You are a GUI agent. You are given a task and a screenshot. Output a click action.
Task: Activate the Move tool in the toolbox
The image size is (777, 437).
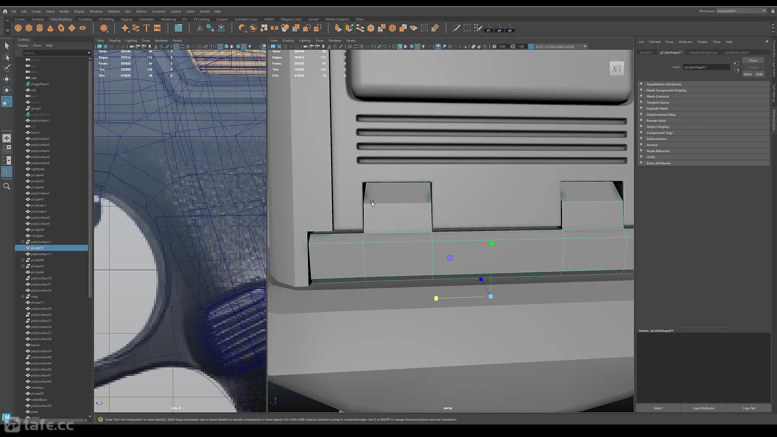pyautogui.click(x=6, y=79)
